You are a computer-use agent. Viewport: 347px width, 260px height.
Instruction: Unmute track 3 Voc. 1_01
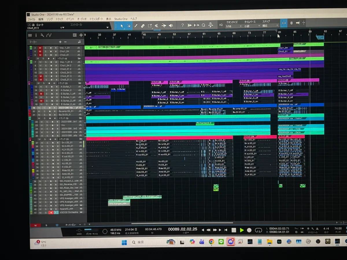40,48
